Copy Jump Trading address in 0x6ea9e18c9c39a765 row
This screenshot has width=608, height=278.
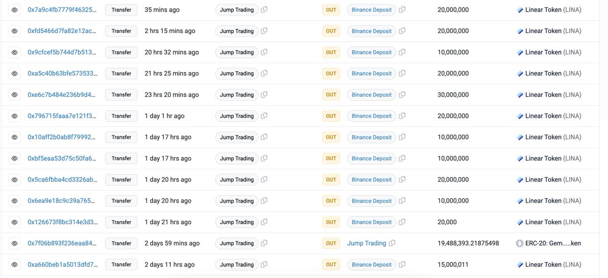264,201
